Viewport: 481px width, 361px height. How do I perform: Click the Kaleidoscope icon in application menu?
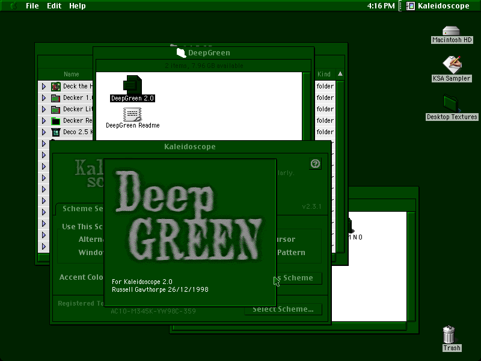(x=410, y=6)
